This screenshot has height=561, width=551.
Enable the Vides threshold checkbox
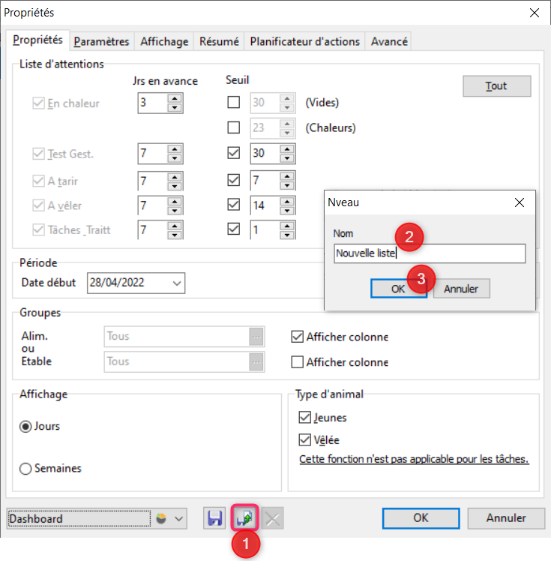coord(233,102)
